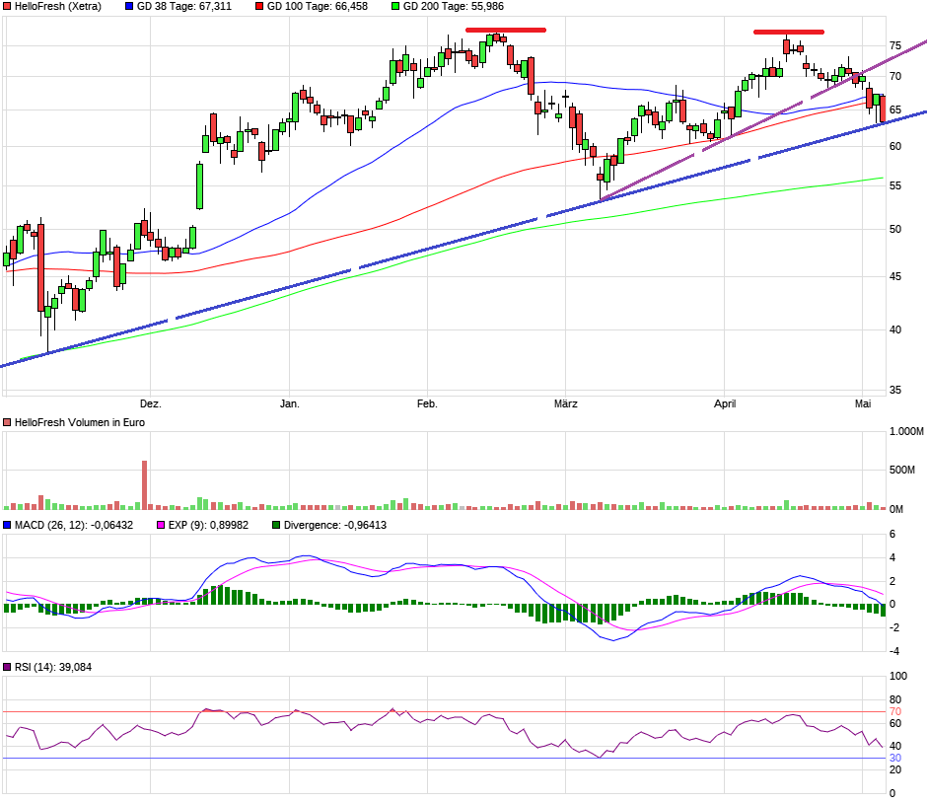This screenshot has width=927, height=803.
Task: Click the magenta EXP (9) legend swatch
Action: (x=161, y=525)
